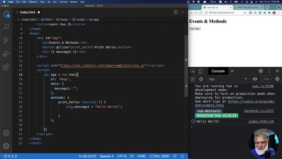Open the Run menu
The height and width of the screenshot is (159, 282).
click(55, 2)
